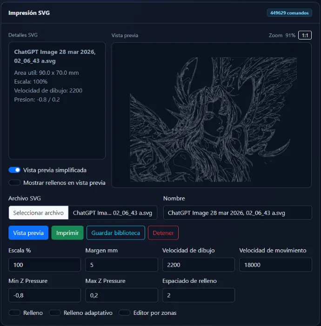Toggle Vista previa simplificada switch
This screenshot has height=326, width=321.
coord(15,170)
